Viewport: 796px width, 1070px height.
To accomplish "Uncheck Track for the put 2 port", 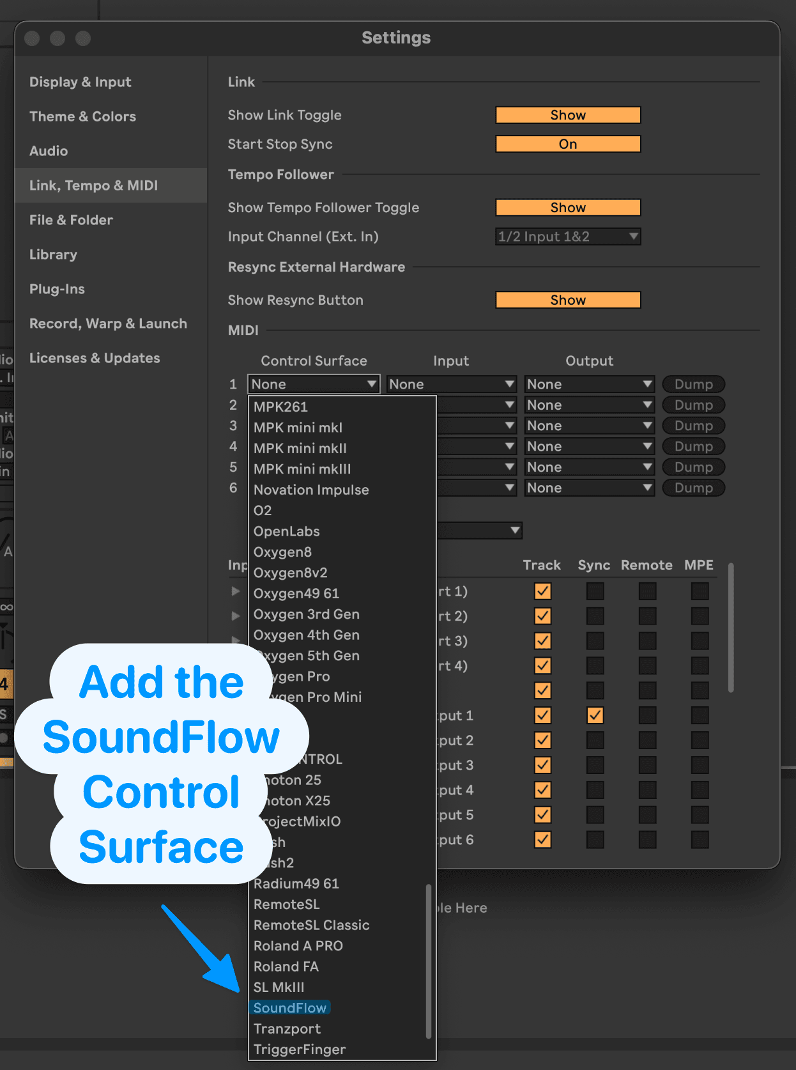I will tap(542, 740).
